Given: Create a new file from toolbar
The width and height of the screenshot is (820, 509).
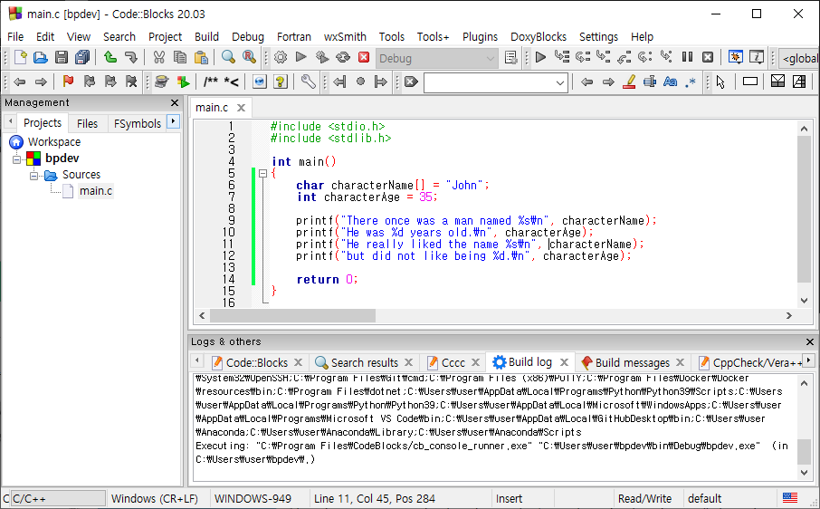Looking at the screenshot, I should pos(21,58).
